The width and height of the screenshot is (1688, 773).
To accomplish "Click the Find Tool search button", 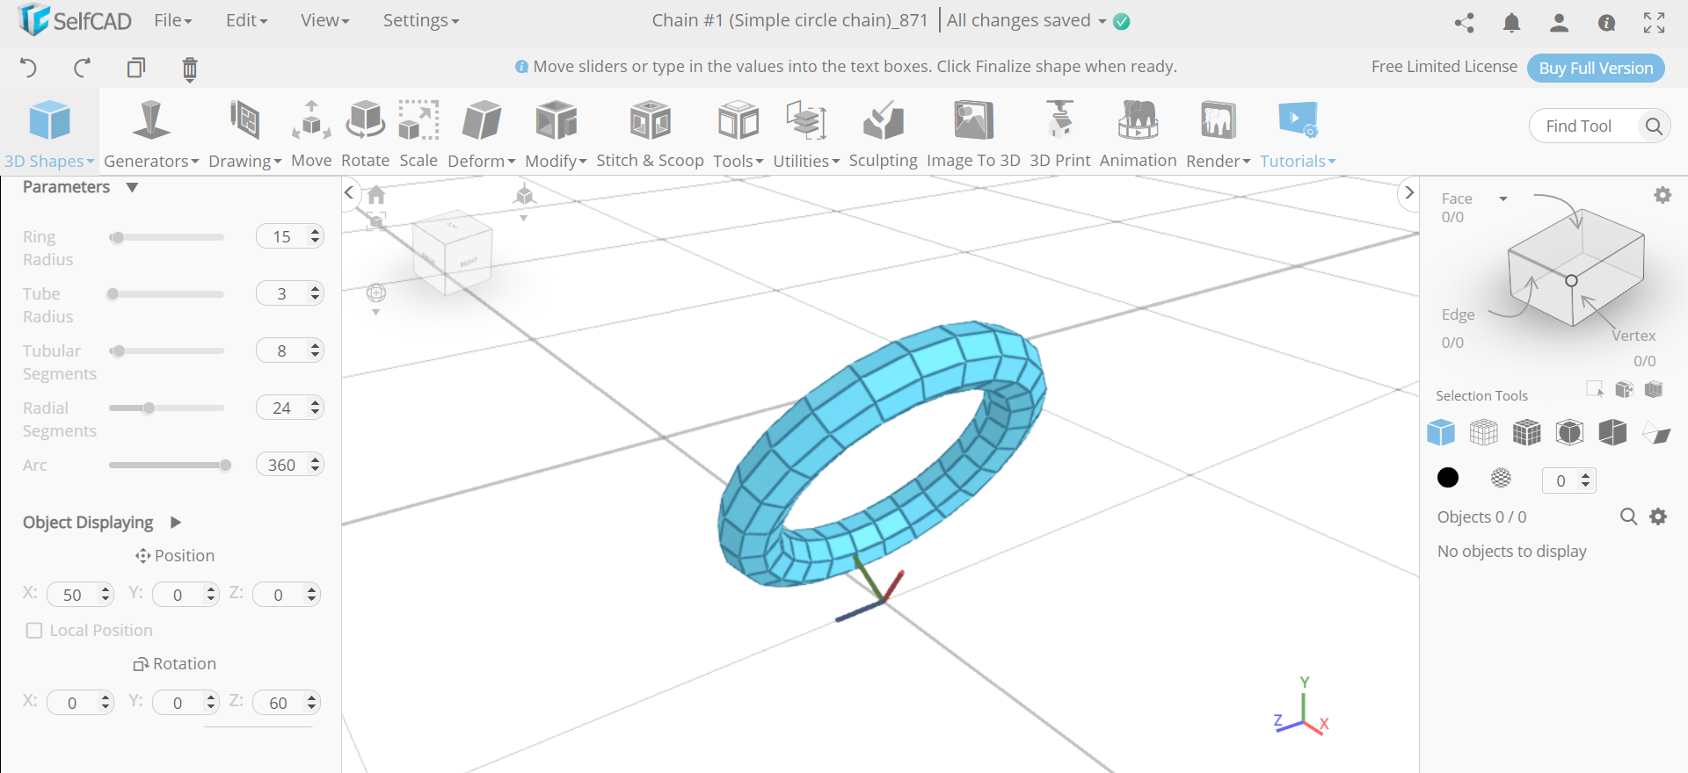I will pyautogui.click(x=1654, y=126).
